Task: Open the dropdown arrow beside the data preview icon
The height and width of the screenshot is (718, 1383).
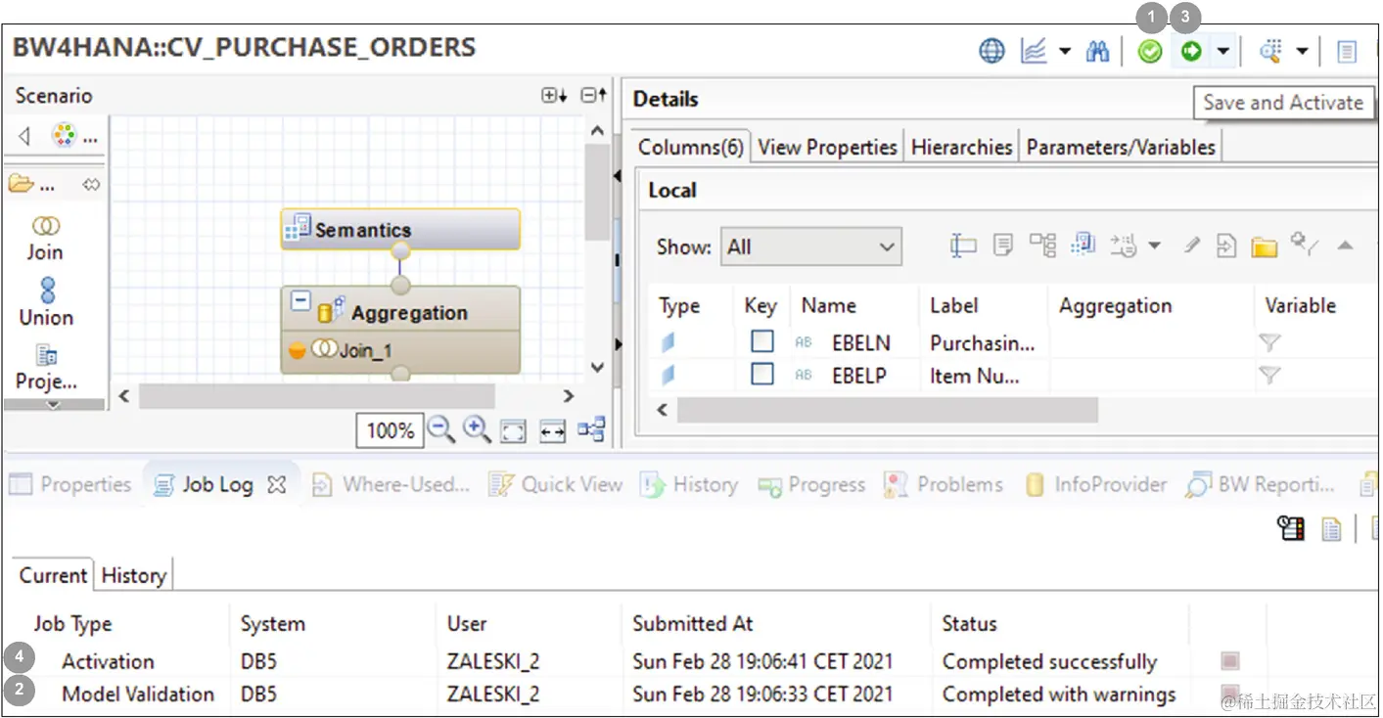Action: pyautogui.click(x=1302, y=52)
